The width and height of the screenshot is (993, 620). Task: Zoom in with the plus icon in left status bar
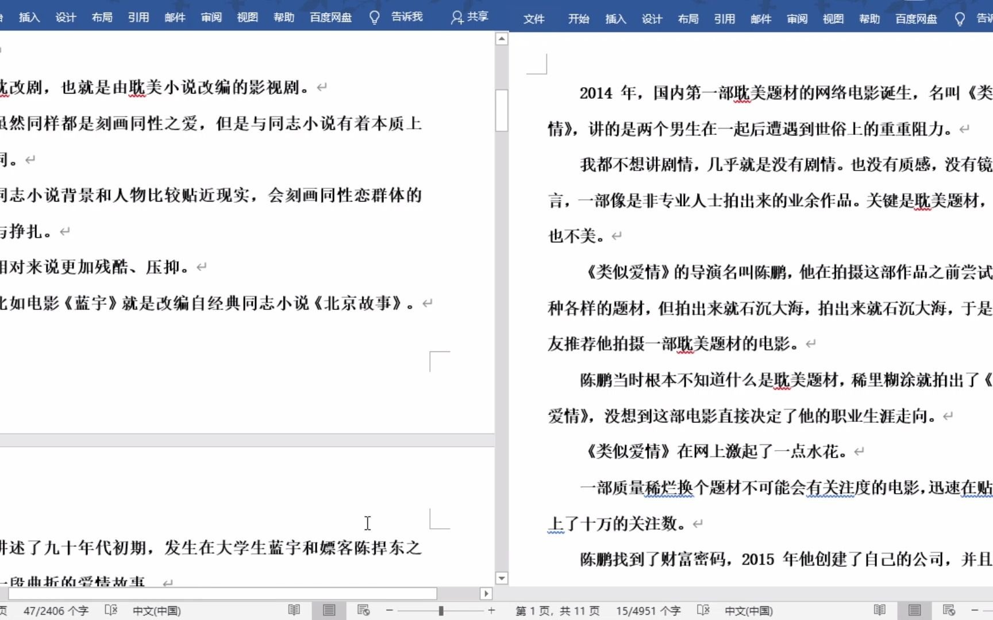coord(491,611)
